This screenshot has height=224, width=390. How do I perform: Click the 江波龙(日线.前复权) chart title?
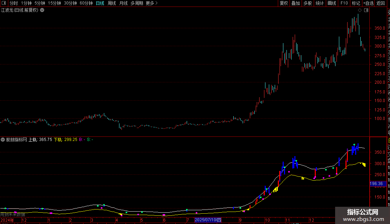[20, 10]
